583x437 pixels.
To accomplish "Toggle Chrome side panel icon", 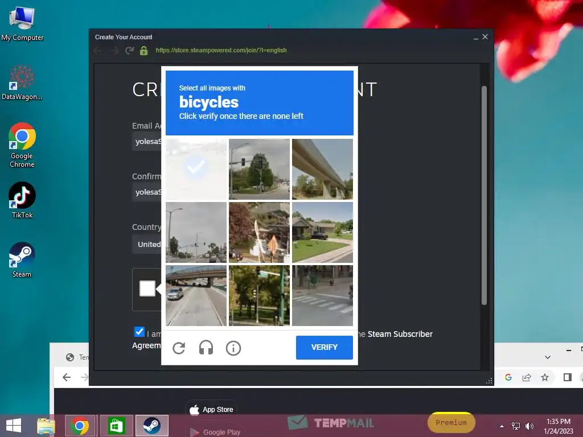I will 568,378.
